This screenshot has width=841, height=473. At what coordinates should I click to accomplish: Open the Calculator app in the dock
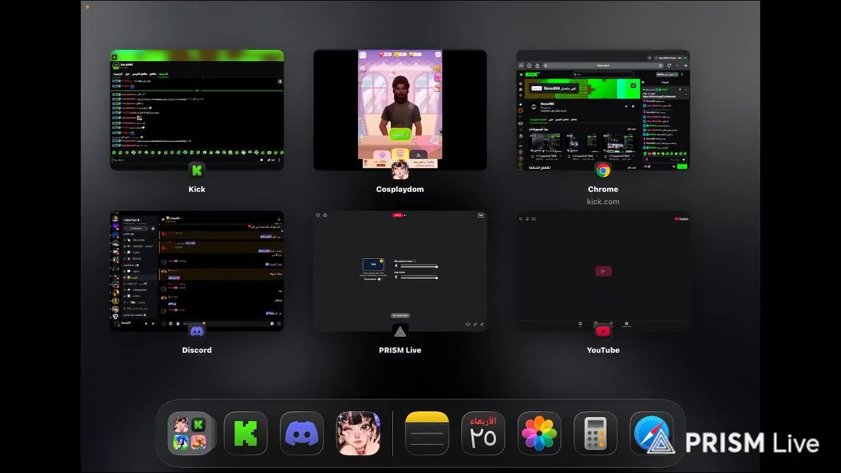pyautogui.click(x=595, y=434)
